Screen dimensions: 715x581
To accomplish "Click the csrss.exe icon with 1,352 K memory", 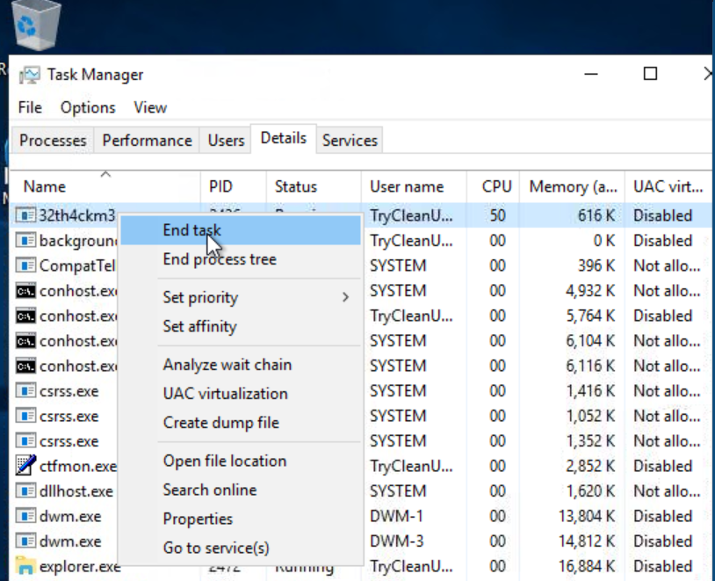I will click(25, 441).
